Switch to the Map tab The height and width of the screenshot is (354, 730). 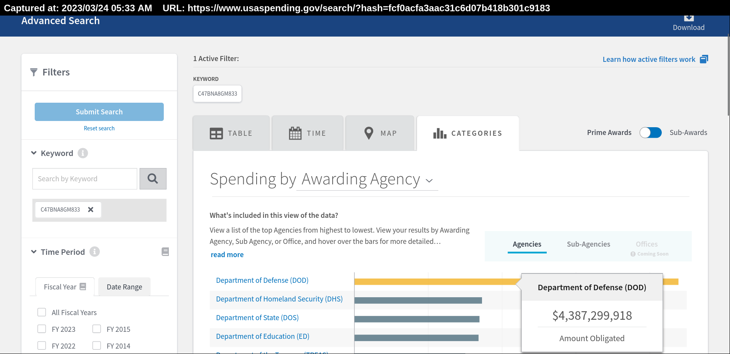(380, 133)
